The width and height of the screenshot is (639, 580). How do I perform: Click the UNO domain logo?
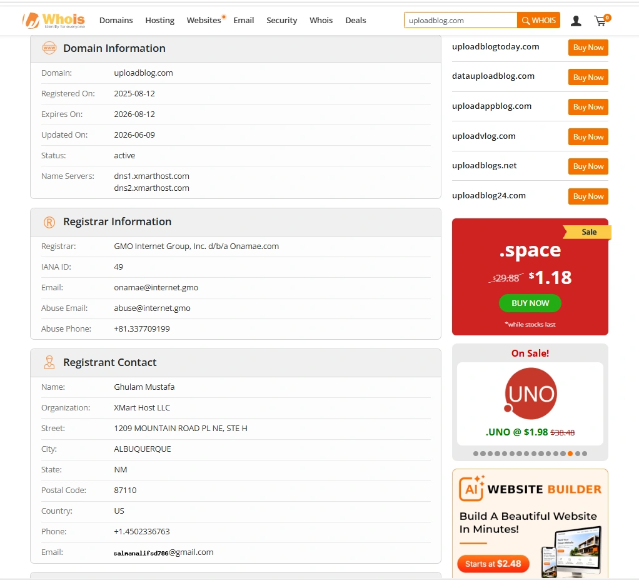click(x=530, y=394)
